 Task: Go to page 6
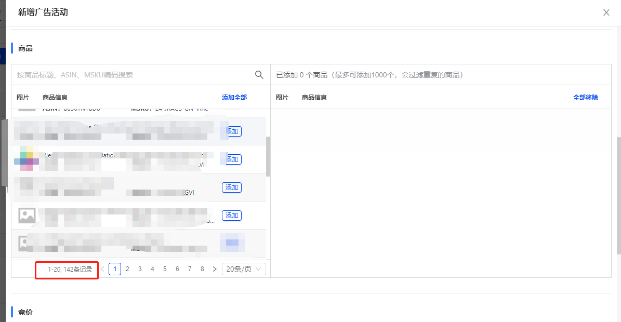177,269
